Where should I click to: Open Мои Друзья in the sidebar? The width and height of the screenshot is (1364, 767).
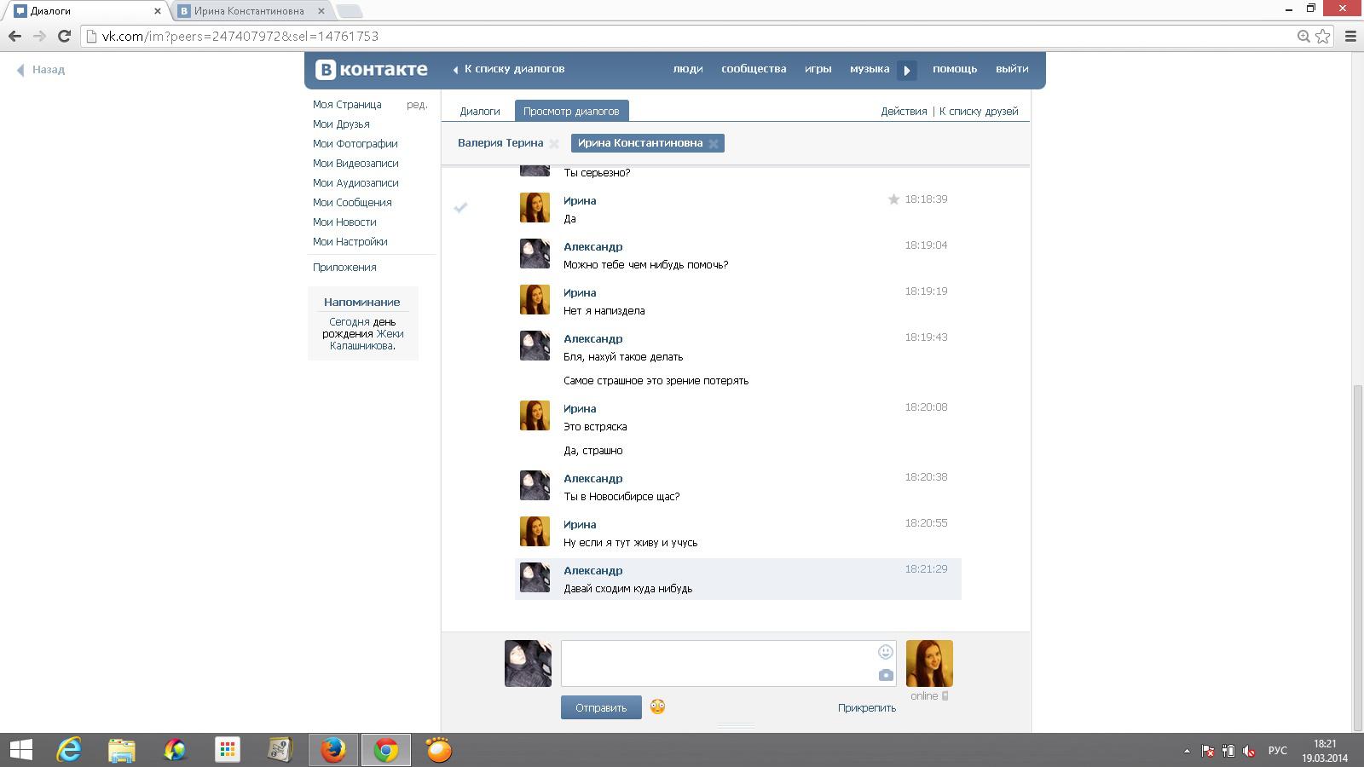click(341, 124)
